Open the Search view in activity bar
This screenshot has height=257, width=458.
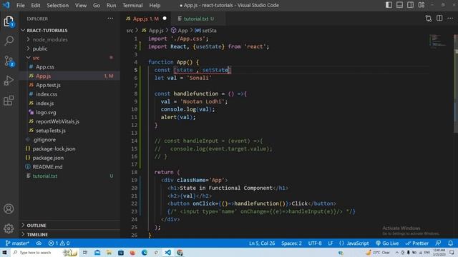(x=9, y=41)
